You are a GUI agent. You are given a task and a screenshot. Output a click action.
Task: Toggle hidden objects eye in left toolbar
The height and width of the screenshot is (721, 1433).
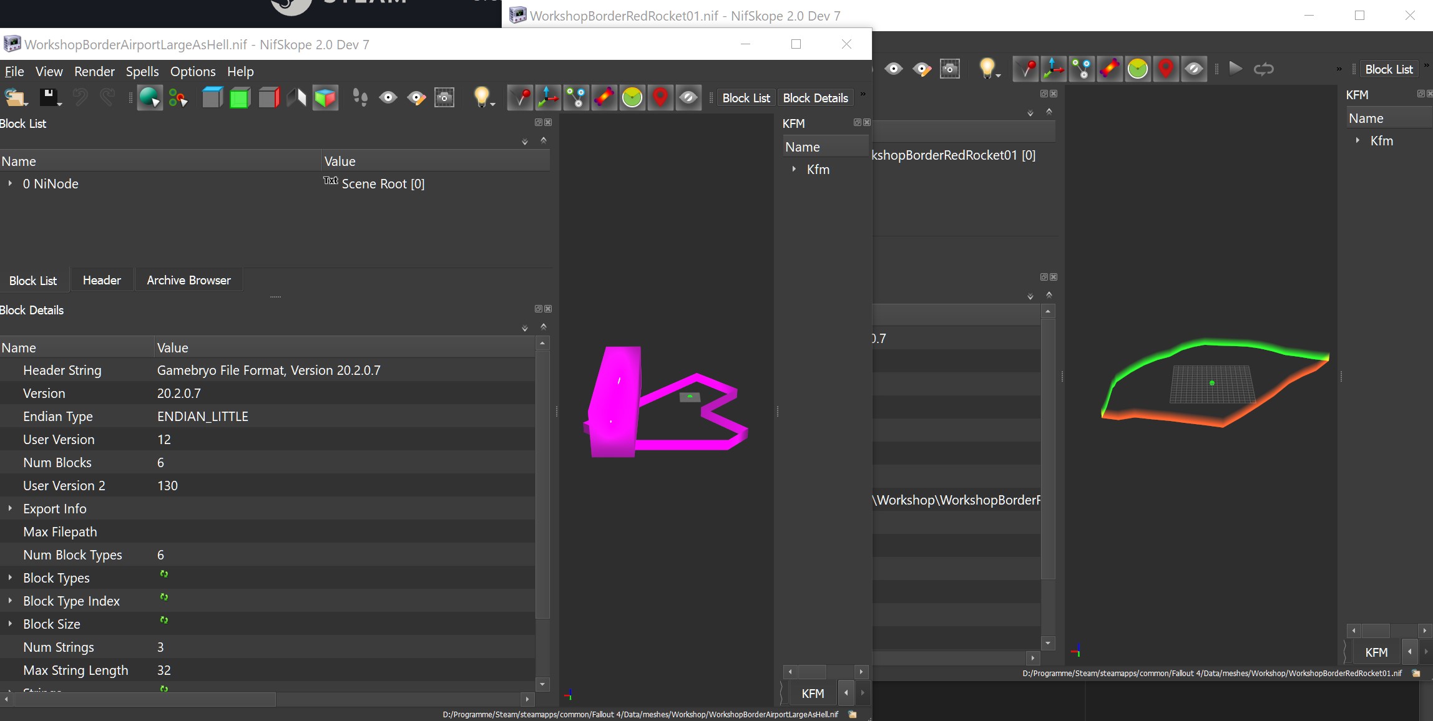click(x=688, y=98)
